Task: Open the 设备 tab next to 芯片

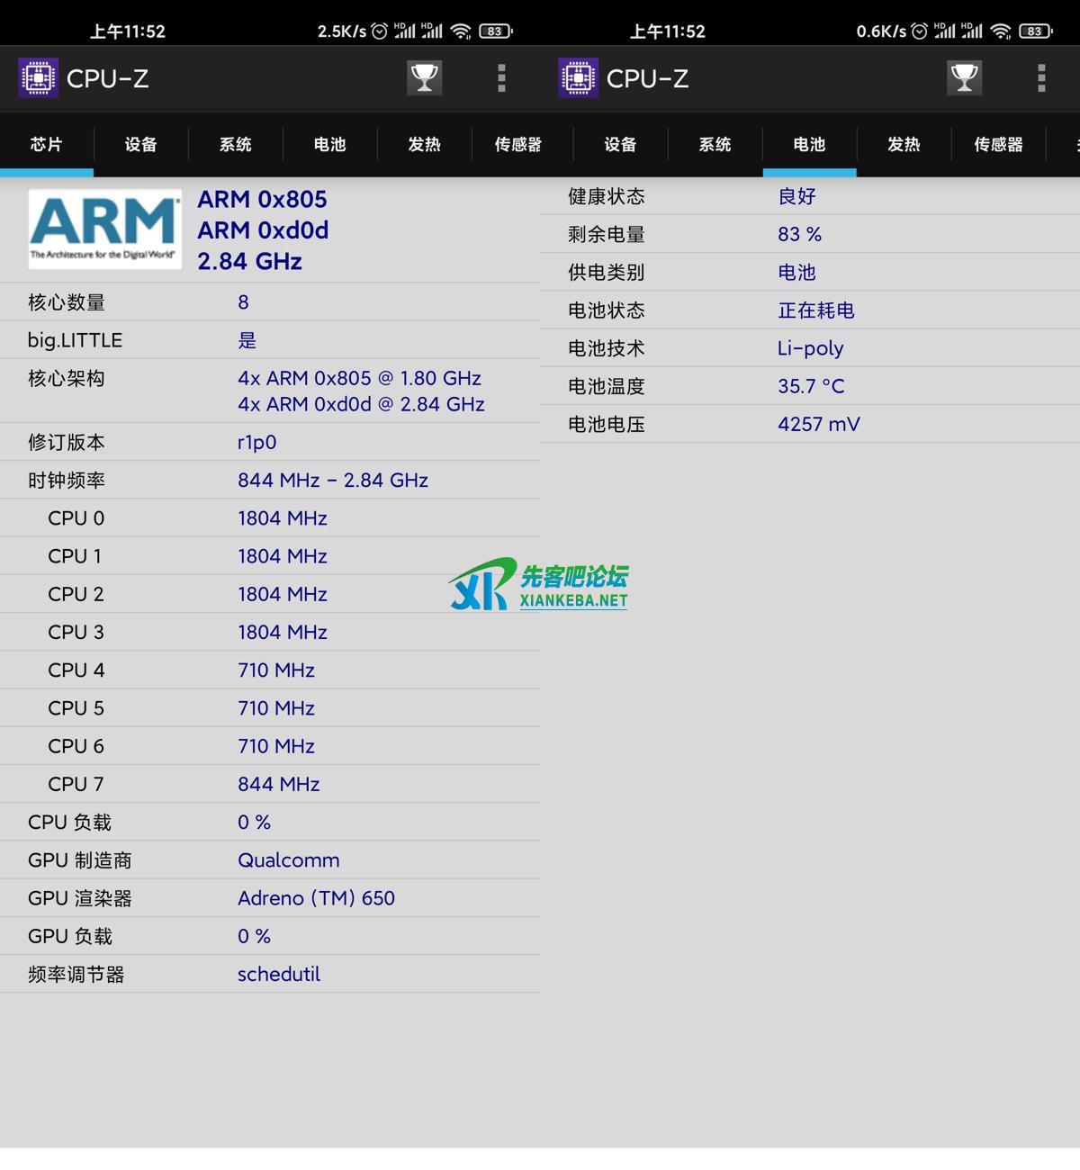Action: click(140, 145)
